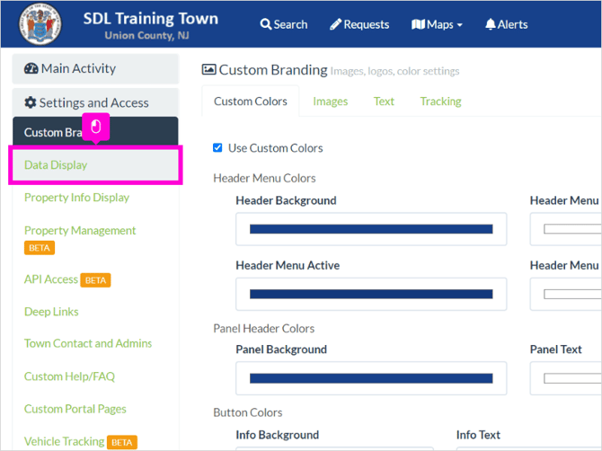Open the Data Display settings link
This screenshot has width=602, height=451.
[x=56, y=165]
